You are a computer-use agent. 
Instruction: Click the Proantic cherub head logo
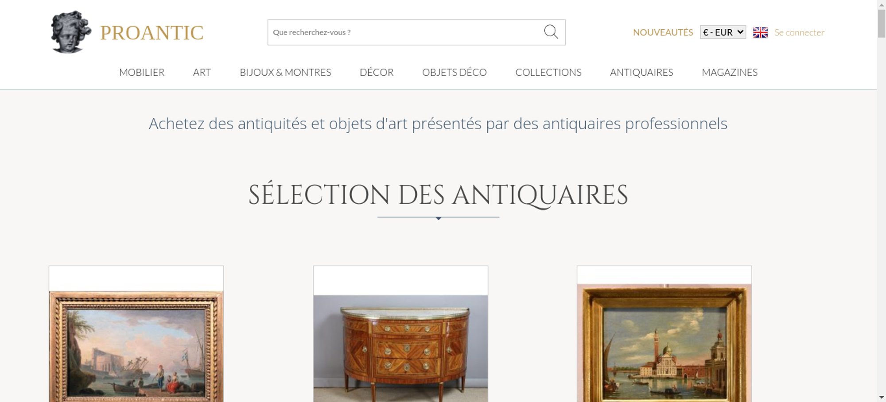pos(71,32)
